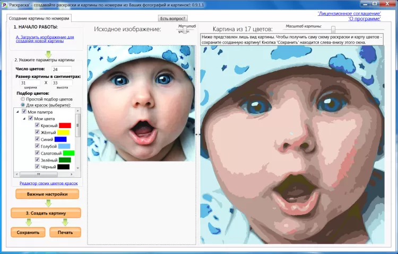Collapse the 'Моя палитра' tree node

[x=18, y=112]
